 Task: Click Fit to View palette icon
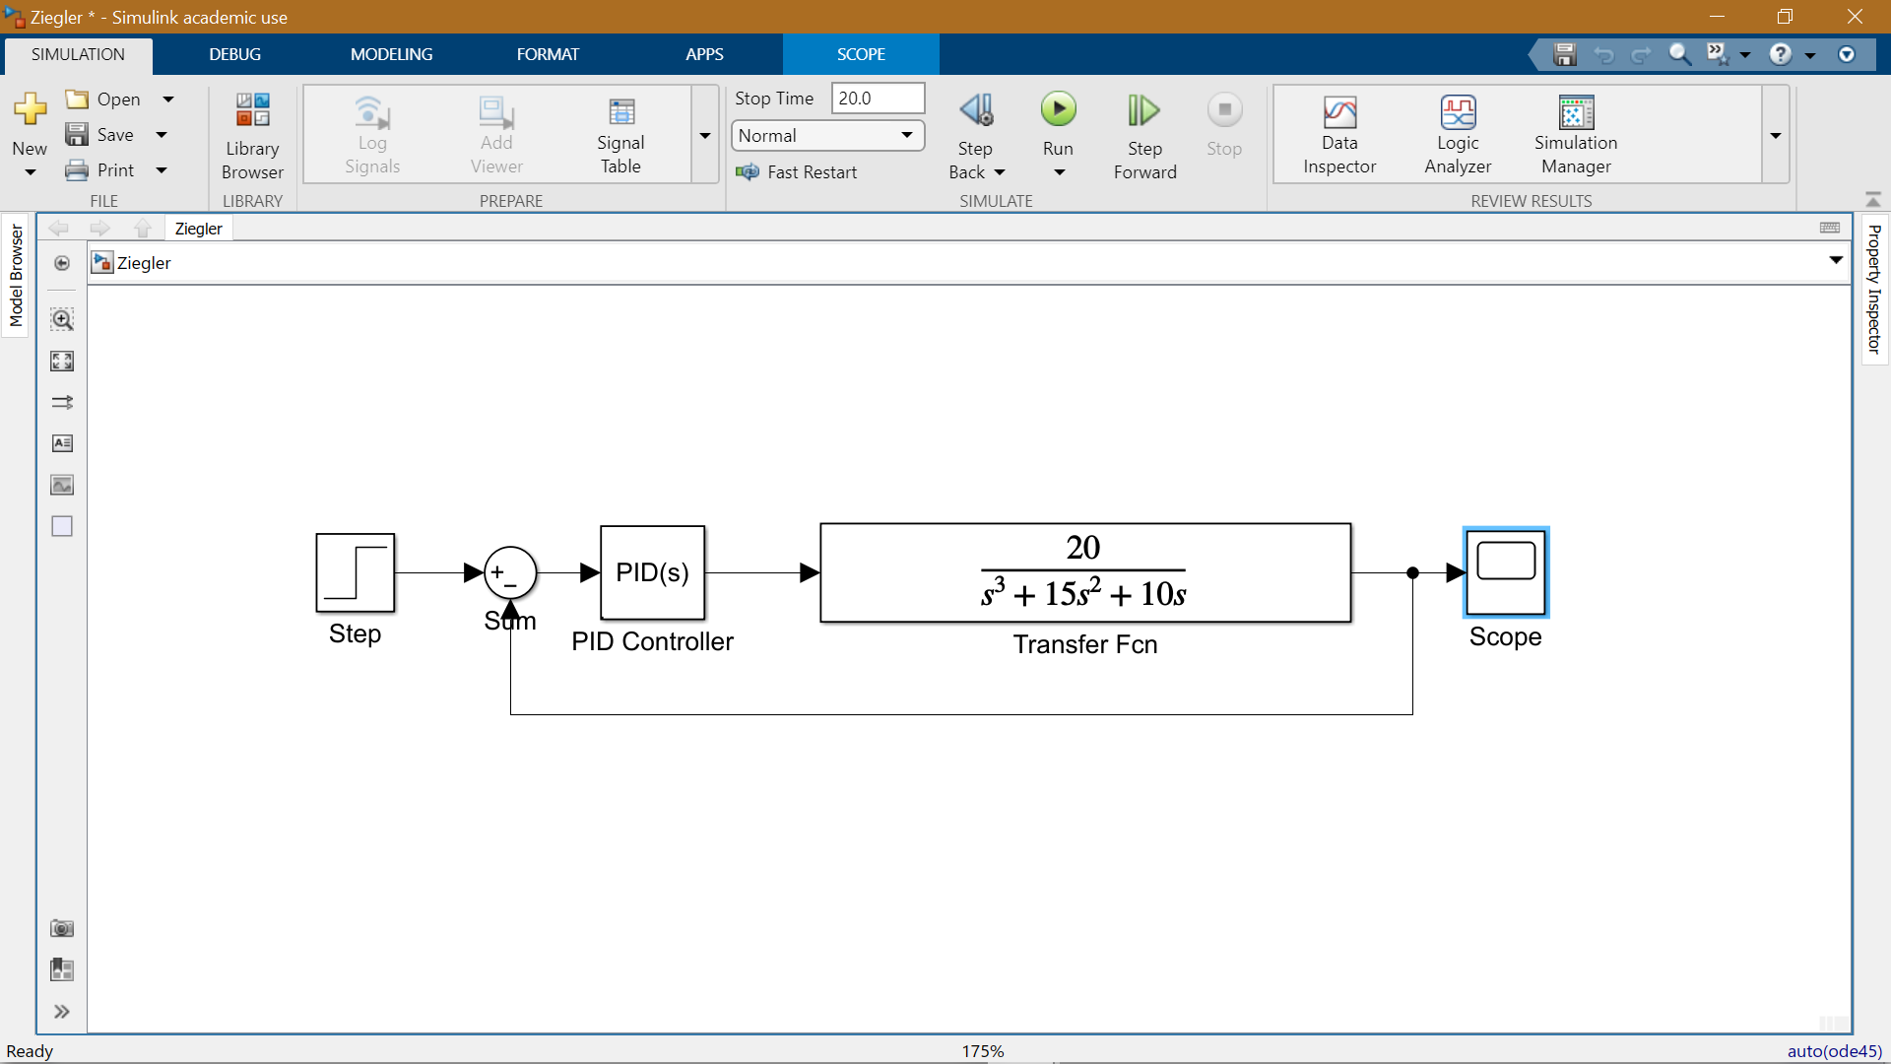point(62,361)
